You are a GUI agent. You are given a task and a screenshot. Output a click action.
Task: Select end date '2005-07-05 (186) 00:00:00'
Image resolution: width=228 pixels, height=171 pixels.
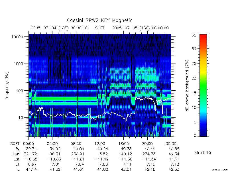[140, 28]
